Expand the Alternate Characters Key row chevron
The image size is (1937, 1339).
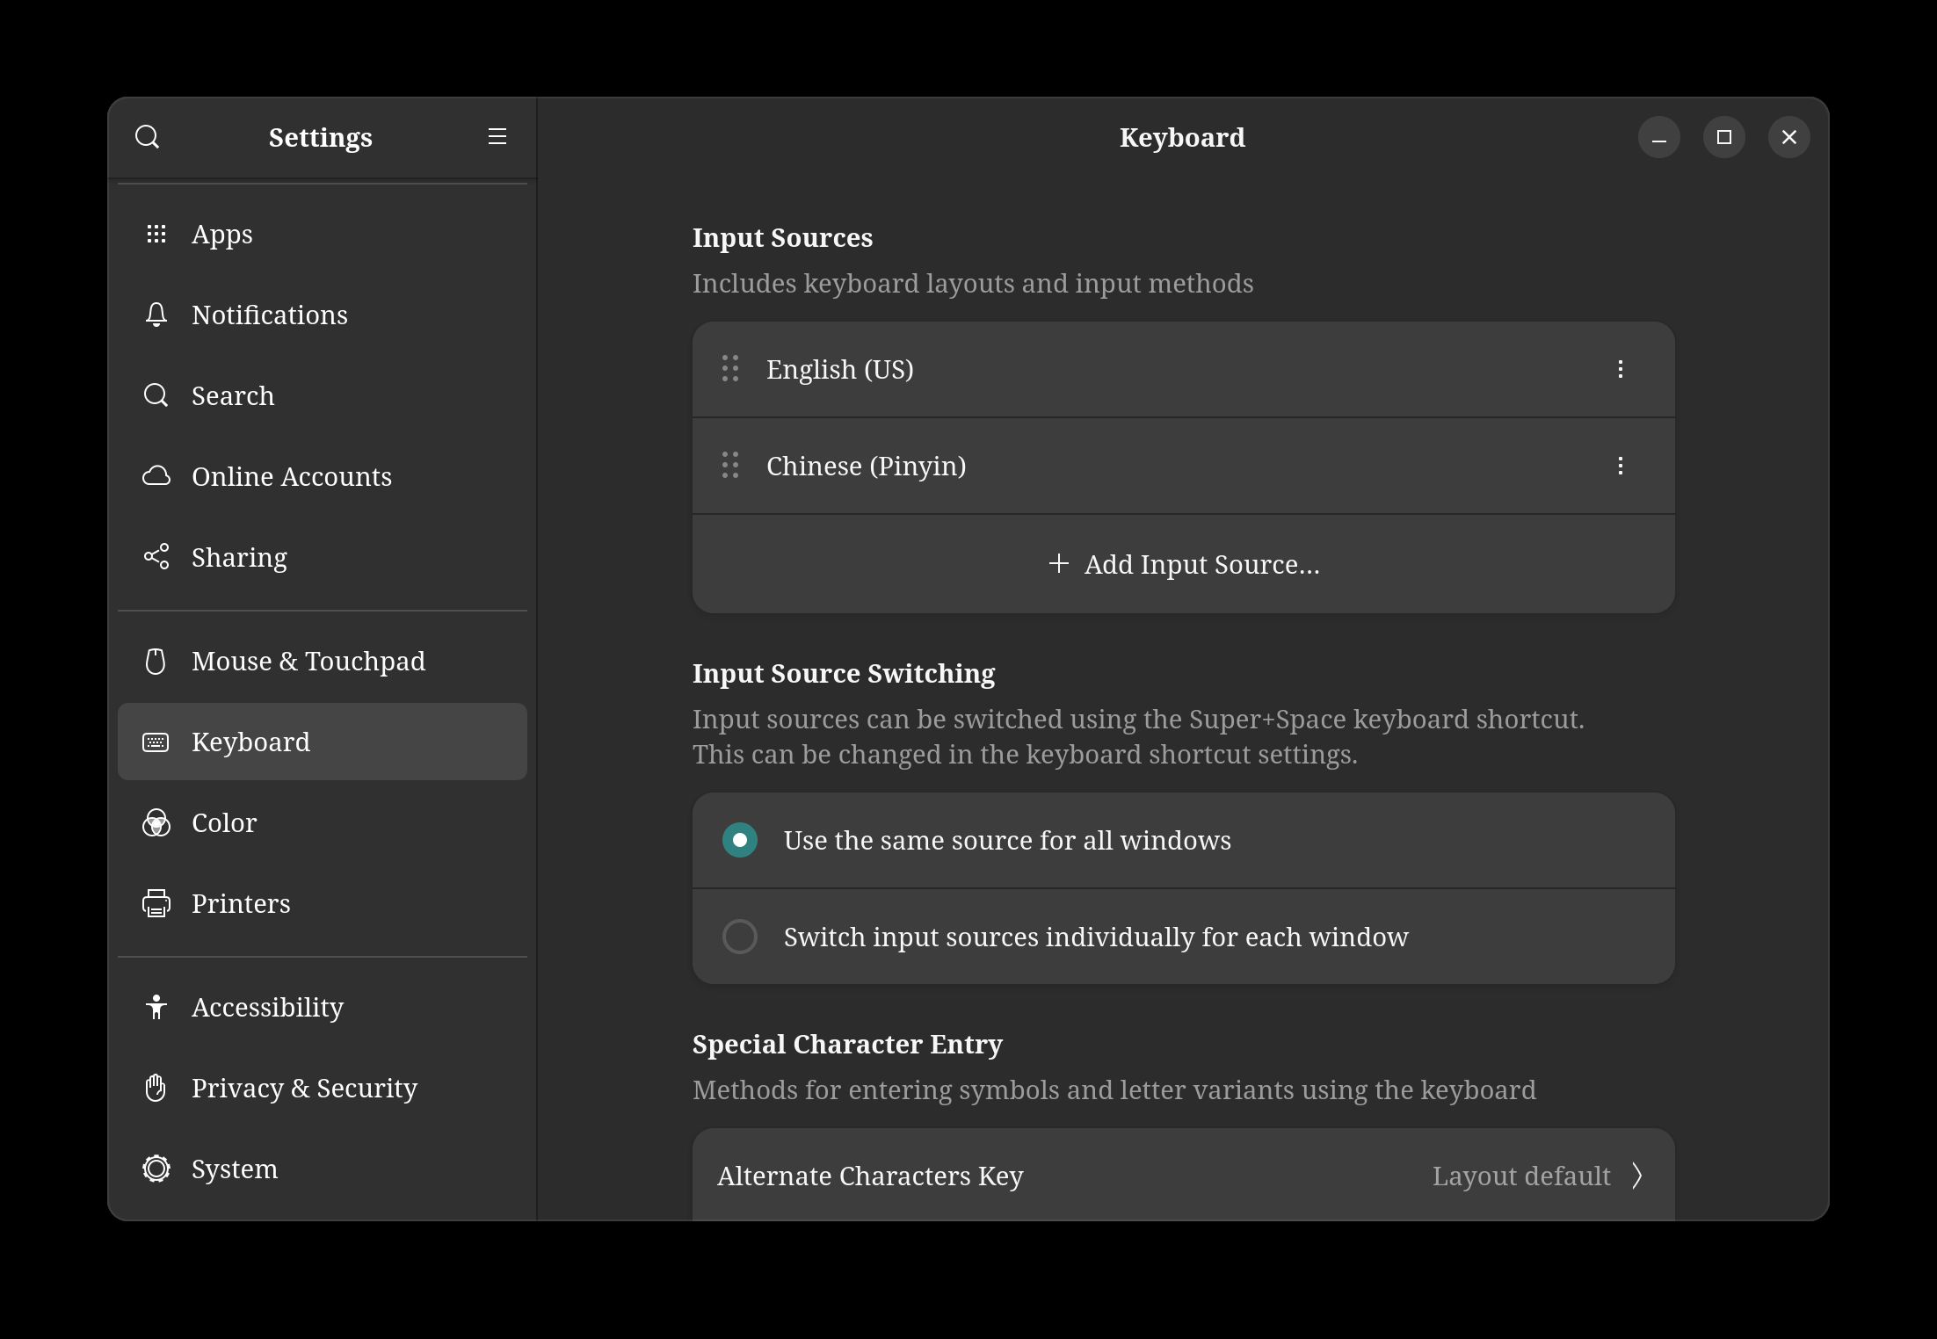[x=1636, y=1176]
